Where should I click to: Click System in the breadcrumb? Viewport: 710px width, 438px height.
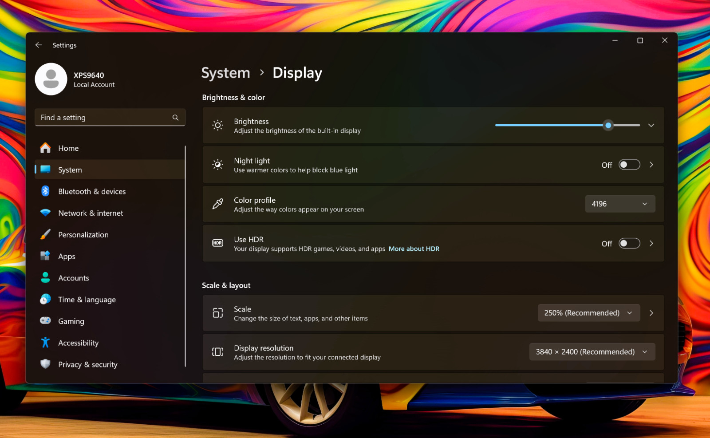pos(225,73)
